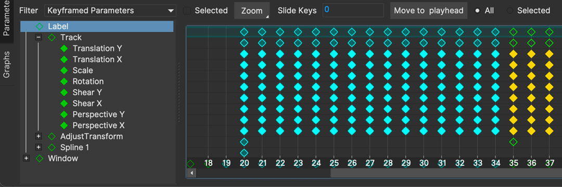Open the Filter dropdown showing Keyframed Parameters

110,11
